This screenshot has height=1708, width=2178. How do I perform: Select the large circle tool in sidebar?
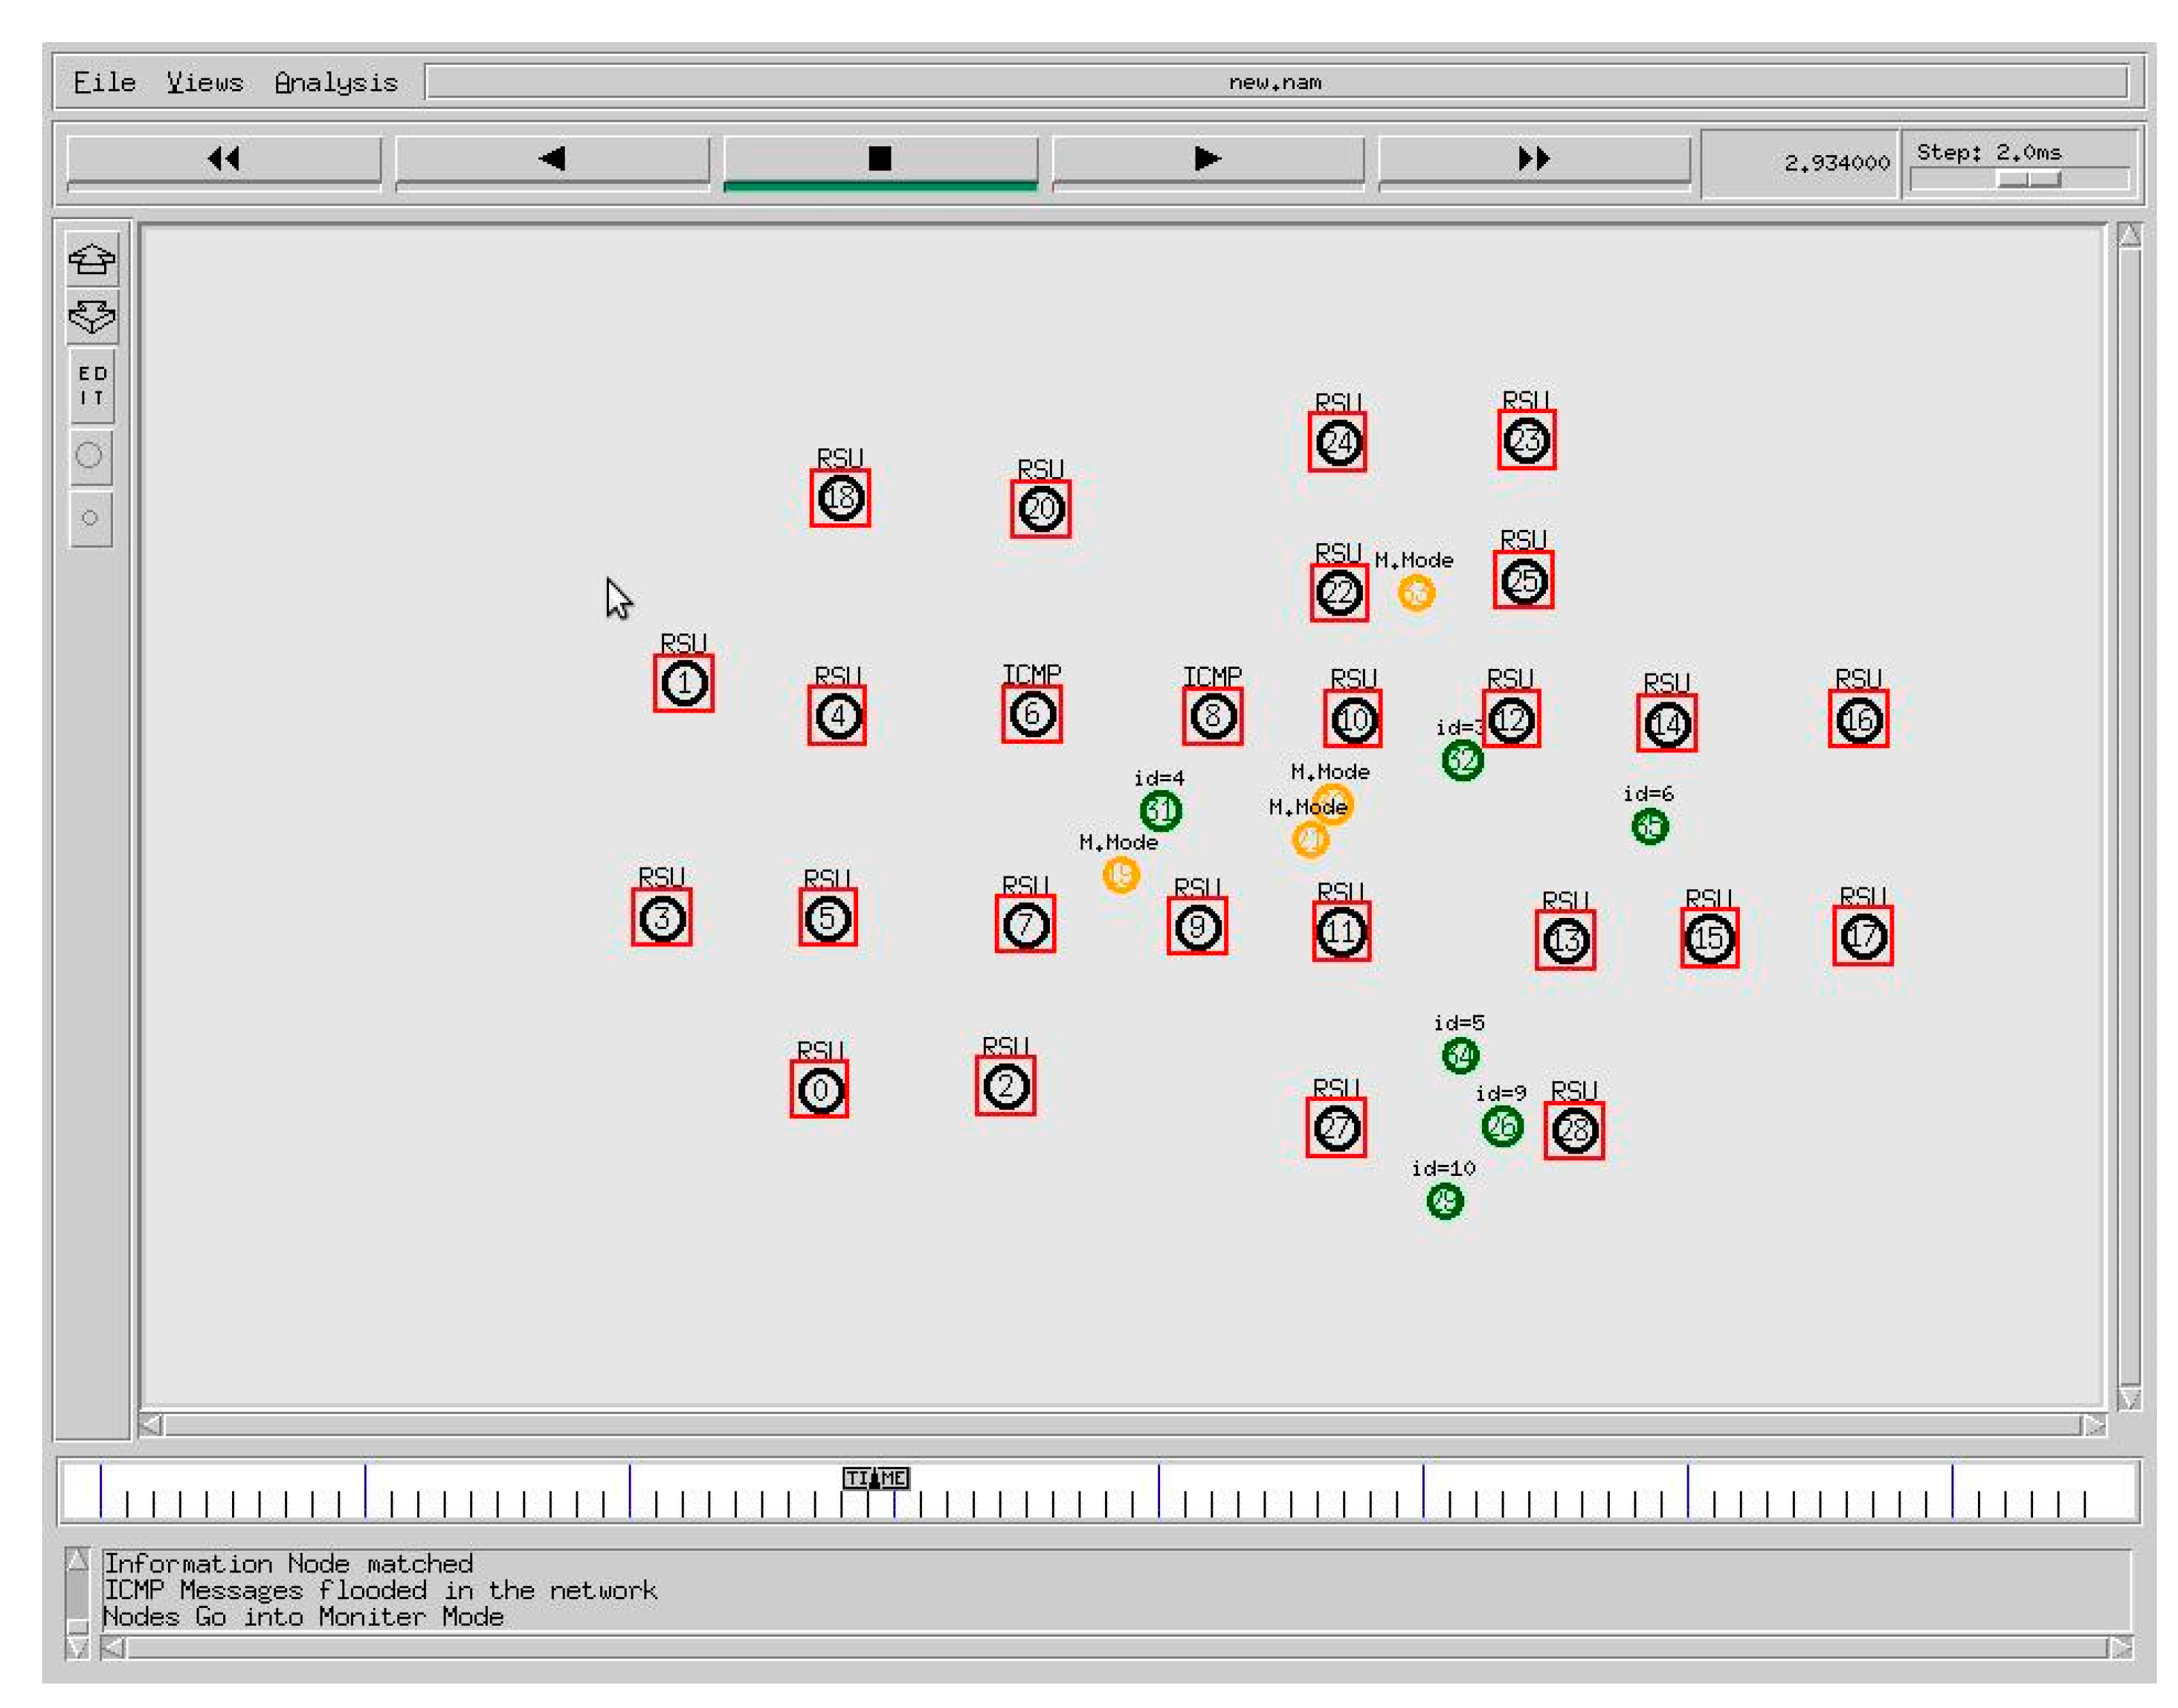click(90, 456)
